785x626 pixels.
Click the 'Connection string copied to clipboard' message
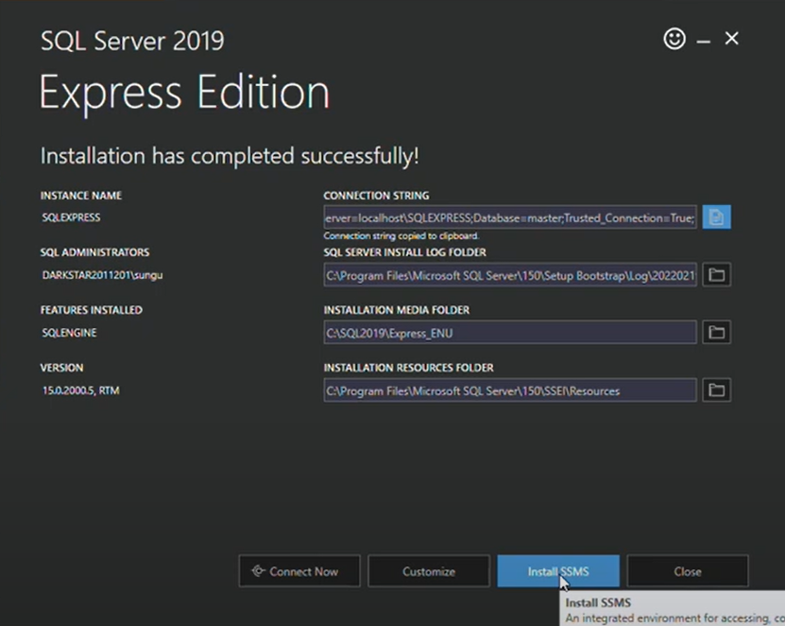tap(401, 236)
